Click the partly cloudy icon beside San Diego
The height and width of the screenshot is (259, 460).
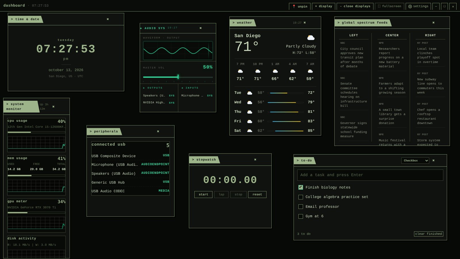point(311,38)
